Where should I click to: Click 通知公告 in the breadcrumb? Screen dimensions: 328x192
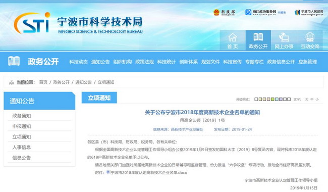click(x=83, y=82)
